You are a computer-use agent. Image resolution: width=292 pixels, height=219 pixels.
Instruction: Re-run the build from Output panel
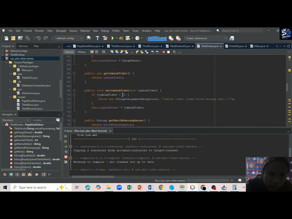(x=66, y=136)
